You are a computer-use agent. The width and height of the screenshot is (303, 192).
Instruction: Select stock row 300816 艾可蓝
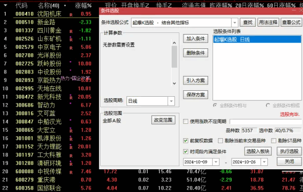tap(49, 114)
